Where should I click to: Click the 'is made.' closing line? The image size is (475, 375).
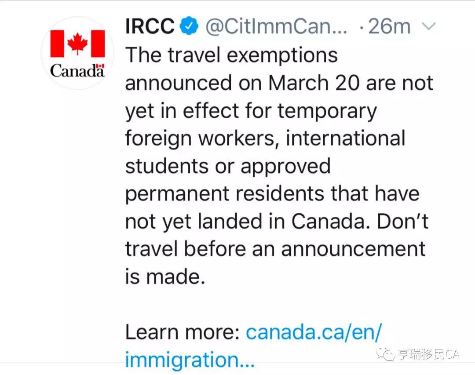pyautogui.click(x=165, y=277)
